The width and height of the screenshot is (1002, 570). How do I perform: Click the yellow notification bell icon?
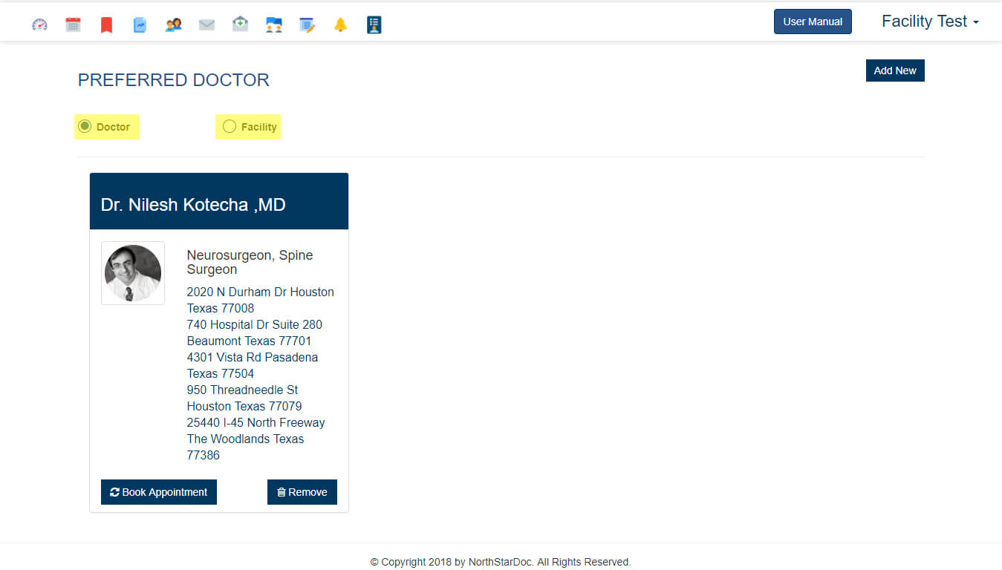point(340,25)
